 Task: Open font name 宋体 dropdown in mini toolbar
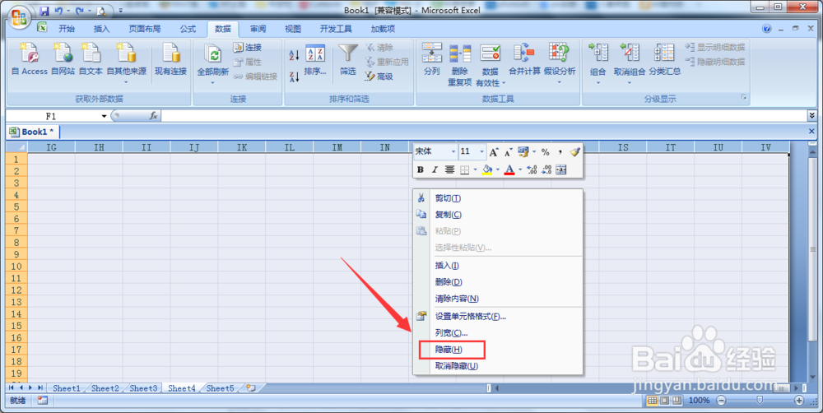point(453,151)
